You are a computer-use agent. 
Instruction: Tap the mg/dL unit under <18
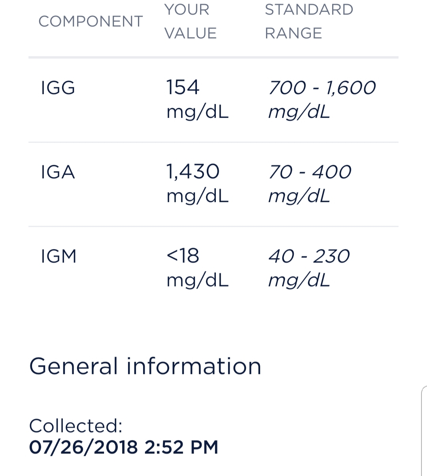(x=197, y=280)
